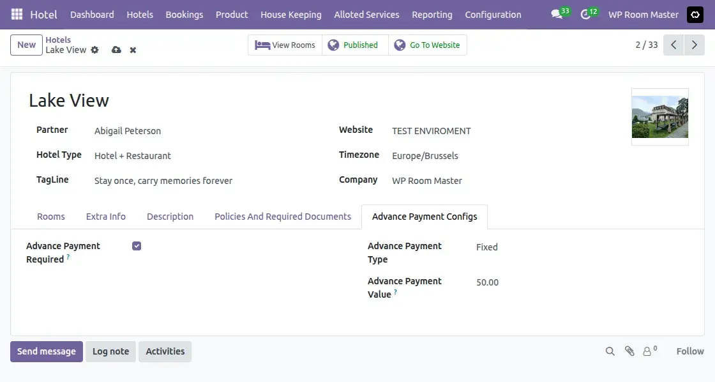Image resolution: width=715 pixels, height=382 pixels.
Task: Open the Hotel Type field showing Hotel + Restaurant
Action: [132, 155]
